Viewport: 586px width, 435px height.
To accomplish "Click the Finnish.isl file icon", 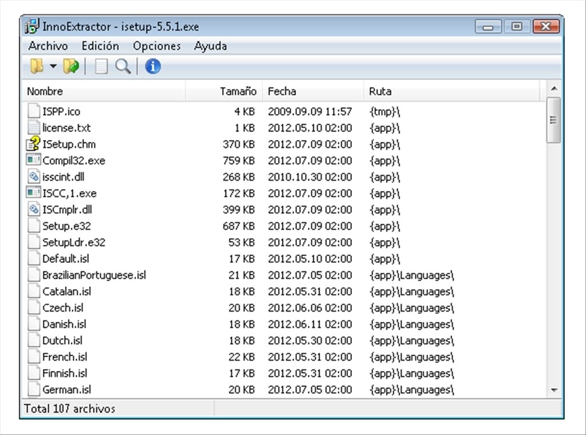I will [x=34, y=373].
